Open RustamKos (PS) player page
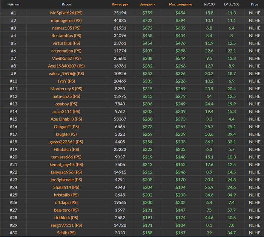264x237 pixels. click(66, 36)
